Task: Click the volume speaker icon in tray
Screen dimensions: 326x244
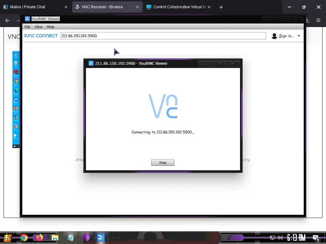Action: [280, 238]
